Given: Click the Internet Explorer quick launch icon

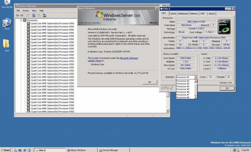Looking at the screenshot, I should coord(25,150).
